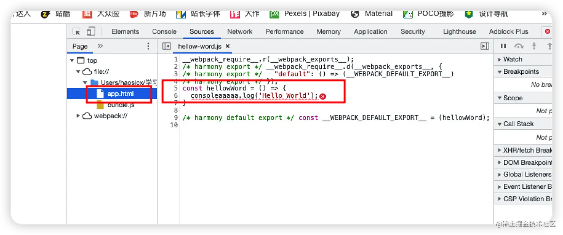Open the 站酷 bookmark

click(55, 14)
